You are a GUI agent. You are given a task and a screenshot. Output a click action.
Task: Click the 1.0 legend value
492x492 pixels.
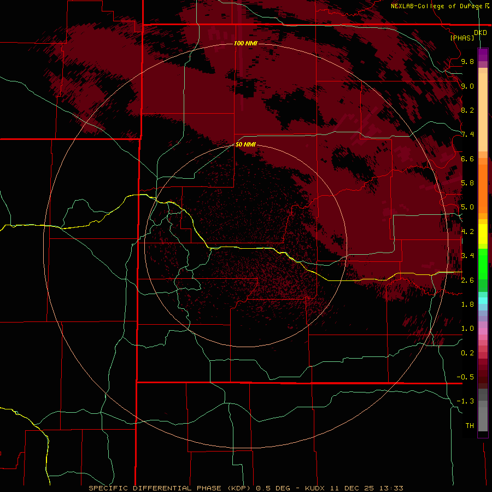pos(467,329)
